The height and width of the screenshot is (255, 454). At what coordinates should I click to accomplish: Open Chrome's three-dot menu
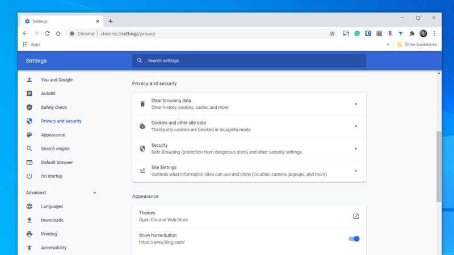click(434, 33)
